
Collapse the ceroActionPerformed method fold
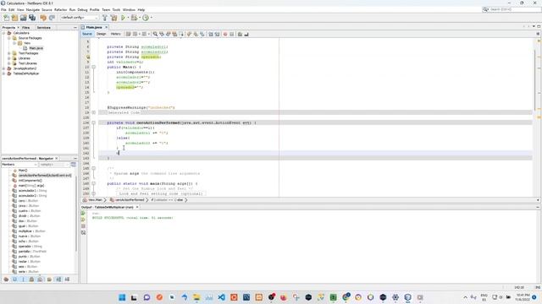click(94, 122)
